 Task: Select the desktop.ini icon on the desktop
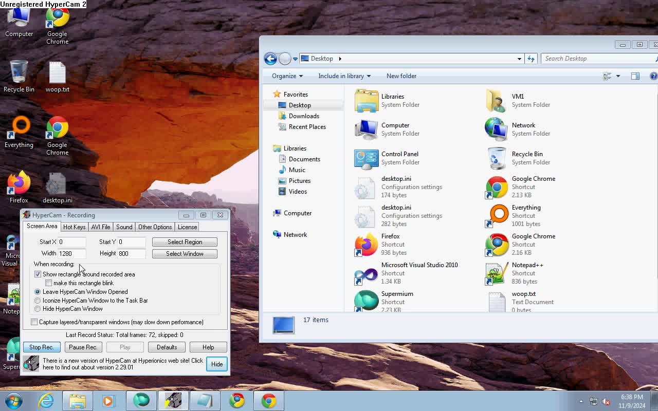click(x=57, y=188)
